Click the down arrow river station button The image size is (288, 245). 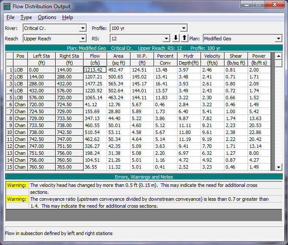click(176, 38)
